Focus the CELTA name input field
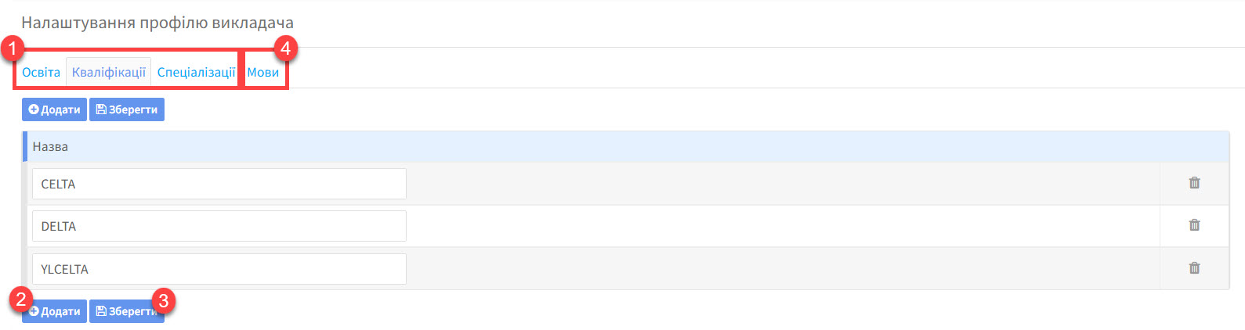The height and width of the screenshot is (330, 1245). 219,184
